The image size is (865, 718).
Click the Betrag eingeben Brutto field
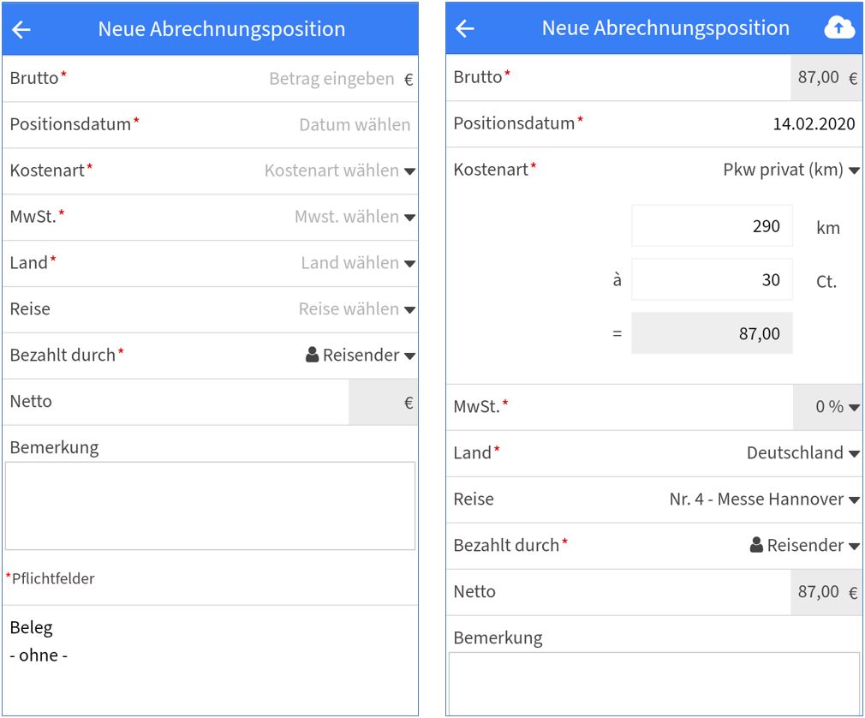[x=334, y=78]
